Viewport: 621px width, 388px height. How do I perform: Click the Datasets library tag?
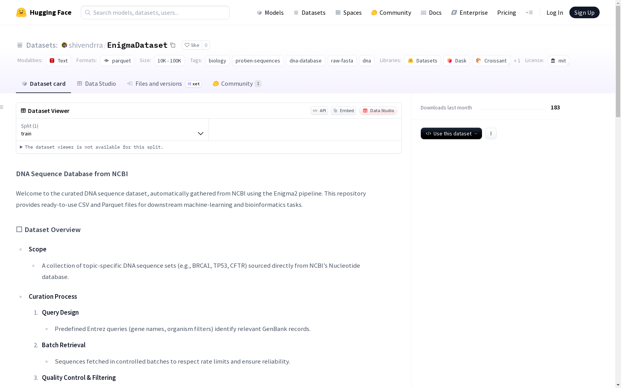(x=423, y=61)
